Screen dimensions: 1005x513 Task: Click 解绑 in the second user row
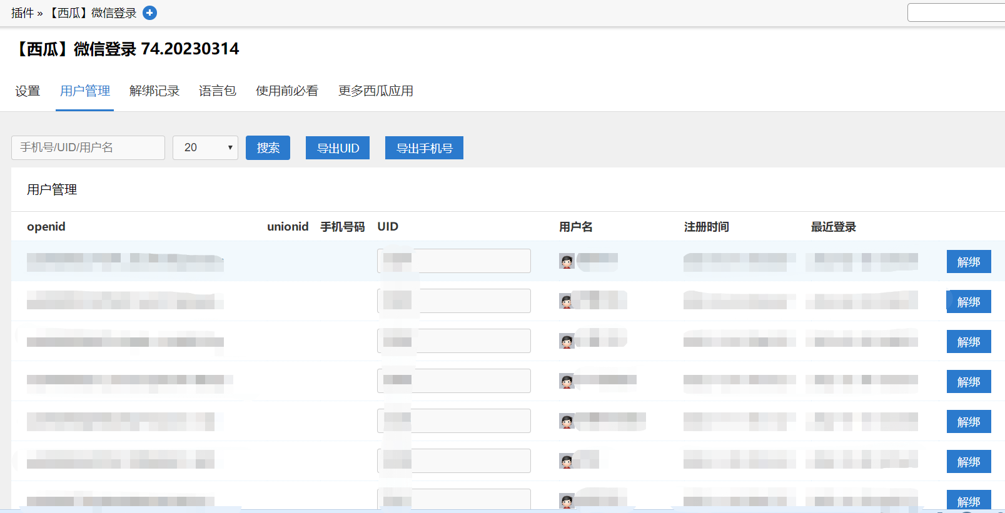click(x=969, y=302)
